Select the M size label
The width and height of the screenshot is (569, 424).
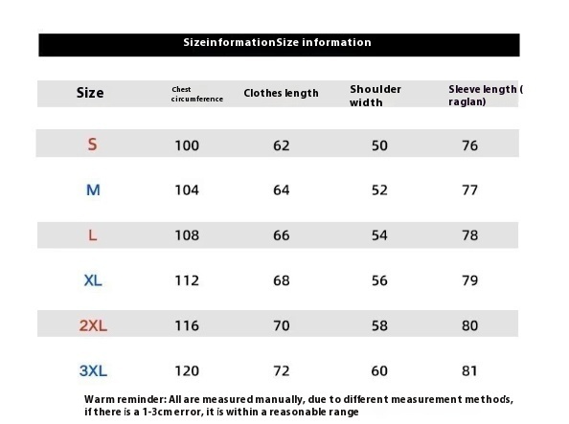click(x=93, y=190)
